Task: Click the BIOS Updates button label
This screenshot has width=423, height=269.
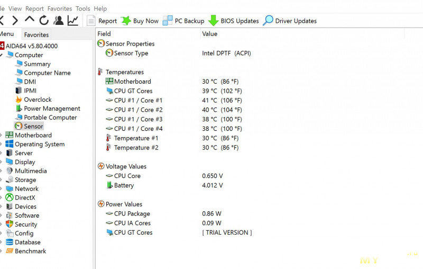Action: click(240, 21)
